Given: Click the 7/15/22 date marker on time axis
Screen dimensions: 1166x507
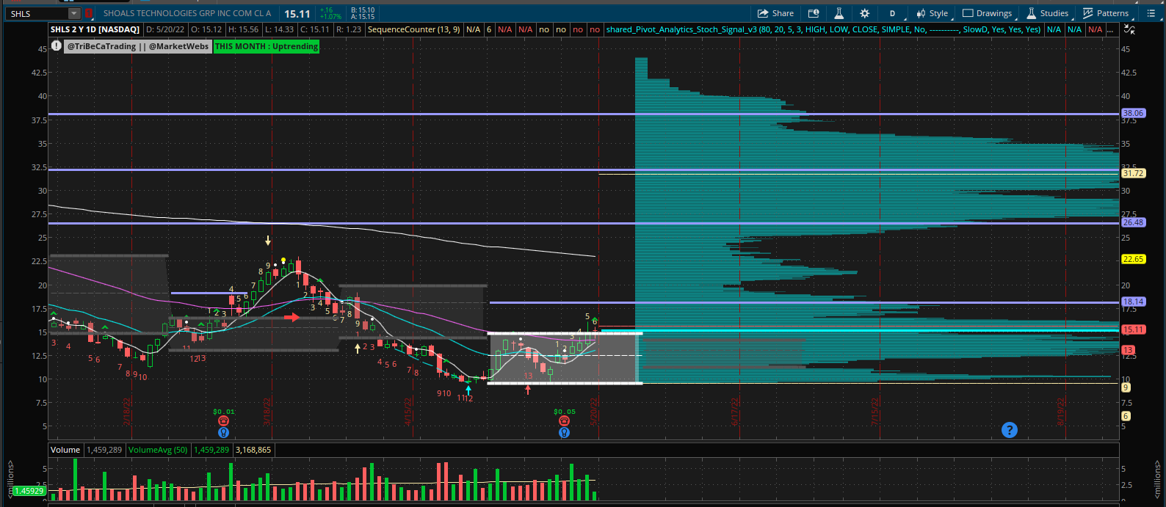Looking at the screenshot, I should coord(875,412).
